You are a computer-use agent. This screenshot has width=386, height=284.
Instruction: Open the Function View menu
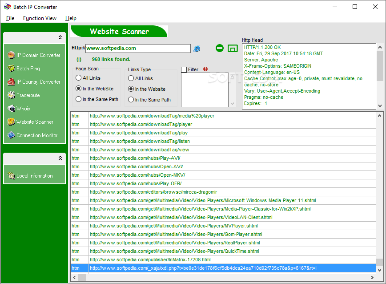tap(40, 18)
